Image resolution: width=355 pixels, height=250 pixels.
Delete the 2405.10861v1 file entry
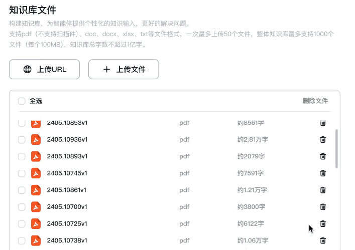click(x=323, y=190)
